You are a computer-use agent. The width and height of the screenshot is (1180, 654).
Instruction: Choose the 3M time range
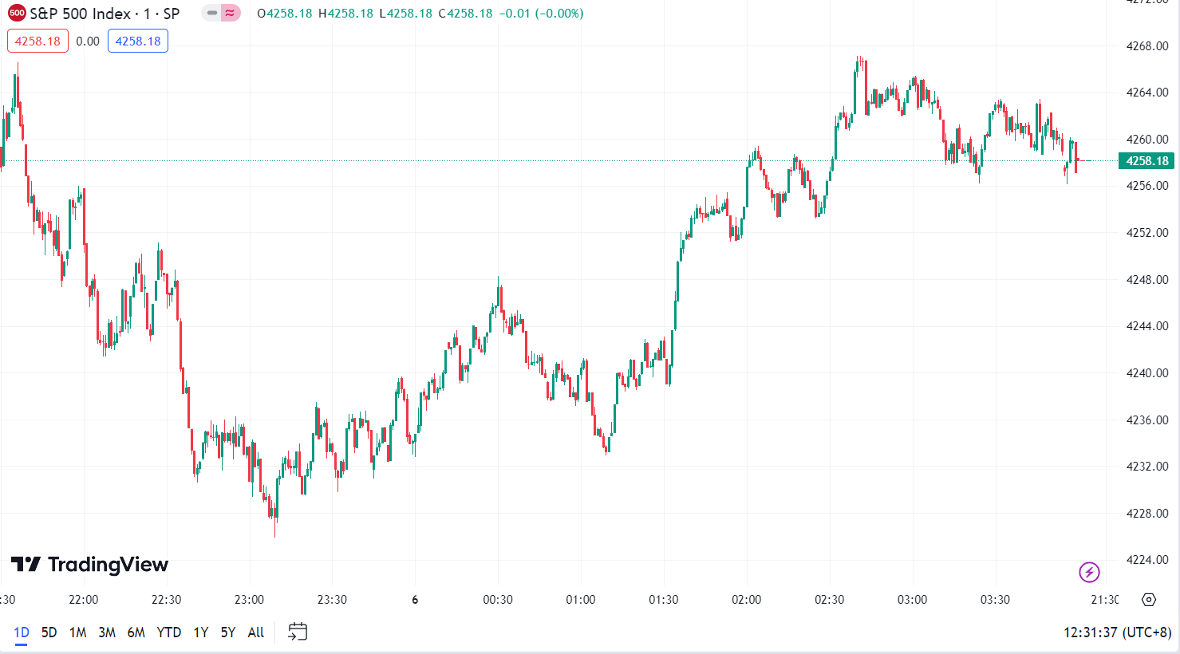coord(107,632)
